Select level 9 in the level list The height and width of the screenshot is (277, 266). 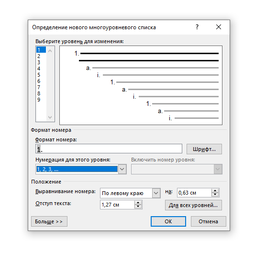[x=41, y=100]
